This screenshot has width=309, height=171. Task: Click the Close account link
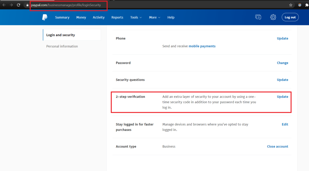coord(277,147)
